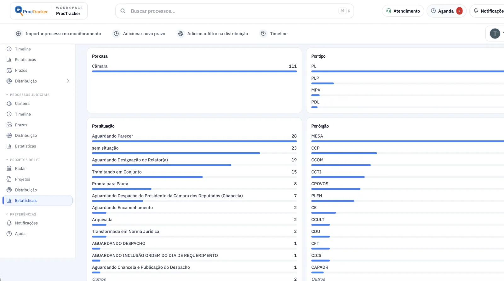Click the Ajuda question mark icon
This screenshot has width=504, height=281.
pyautogui.click(x=9, y=234)
